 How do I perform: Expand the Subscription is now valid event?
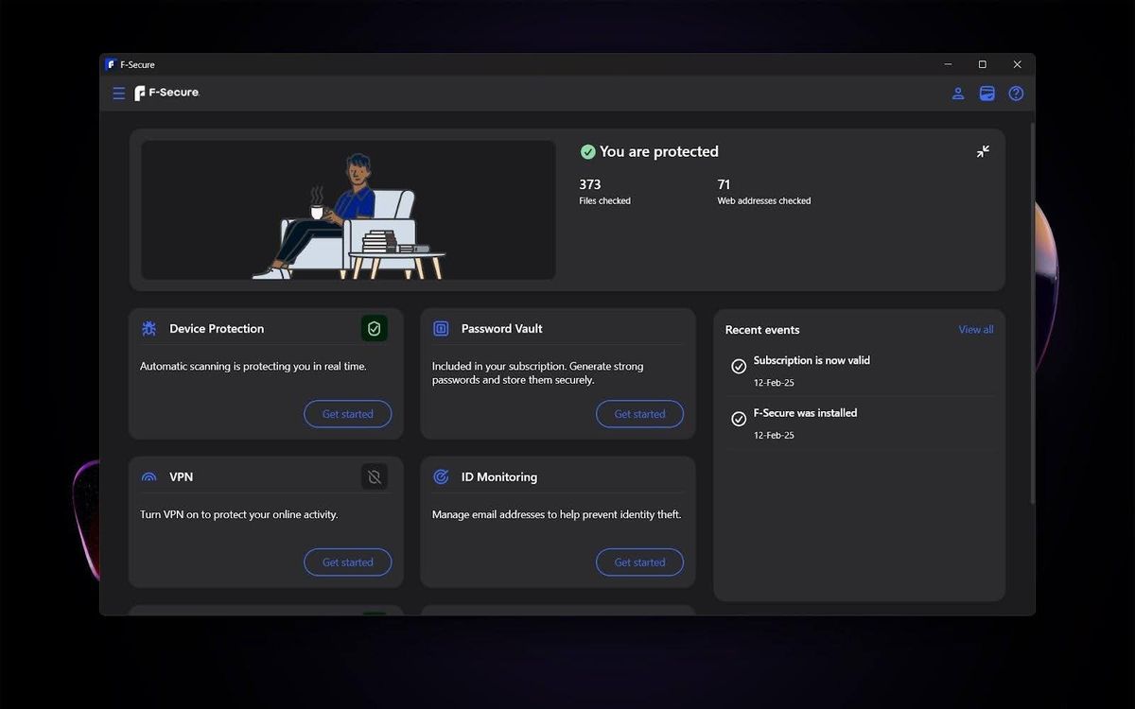pos(812,360)
